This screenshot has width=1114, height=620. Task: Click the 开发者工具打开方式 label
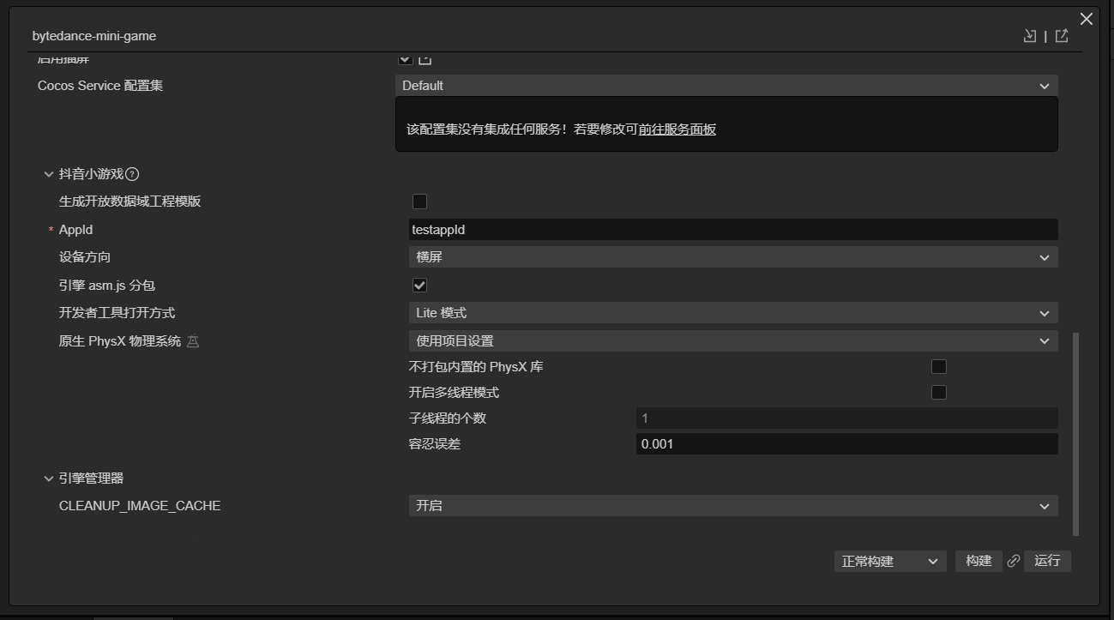click(x=117, y=313)
